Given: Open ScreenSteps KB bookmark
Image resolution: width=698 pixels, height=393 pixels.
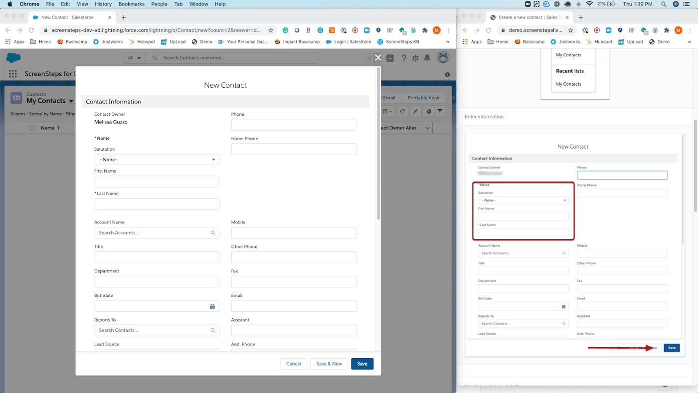Looking at the screenshot, I should tap(398, 42).
